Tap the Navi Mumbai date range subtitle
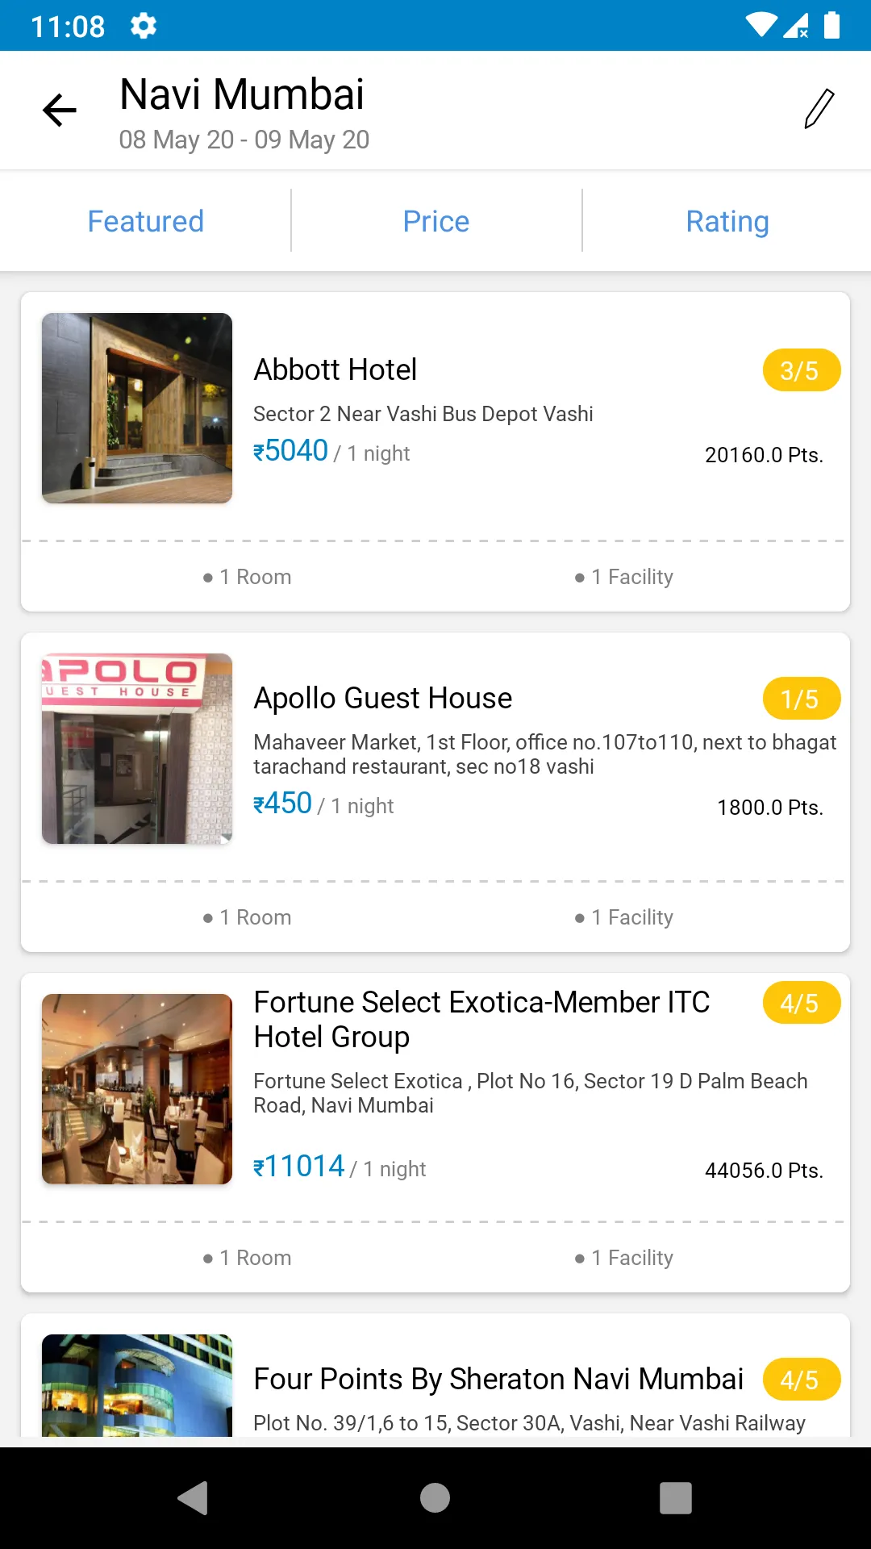The height and width of the screenshot is (1549, 871). (x=244, y=140)
